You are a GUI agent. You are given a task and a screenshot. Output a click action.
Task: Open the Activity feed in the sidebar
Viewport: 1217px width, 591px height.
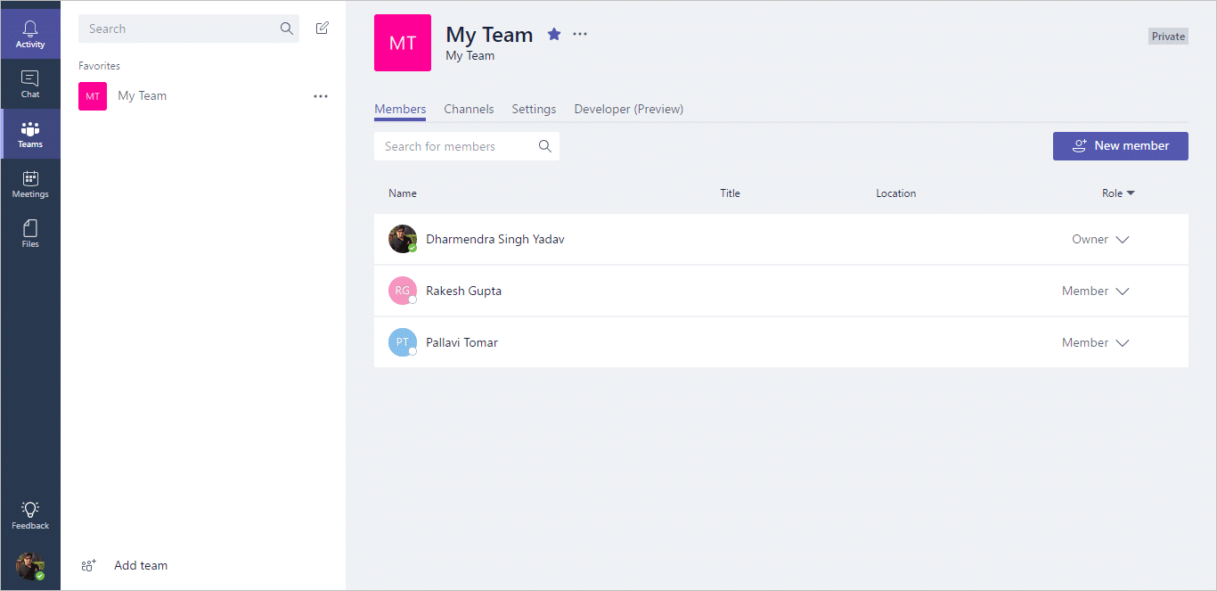point(30,34)
